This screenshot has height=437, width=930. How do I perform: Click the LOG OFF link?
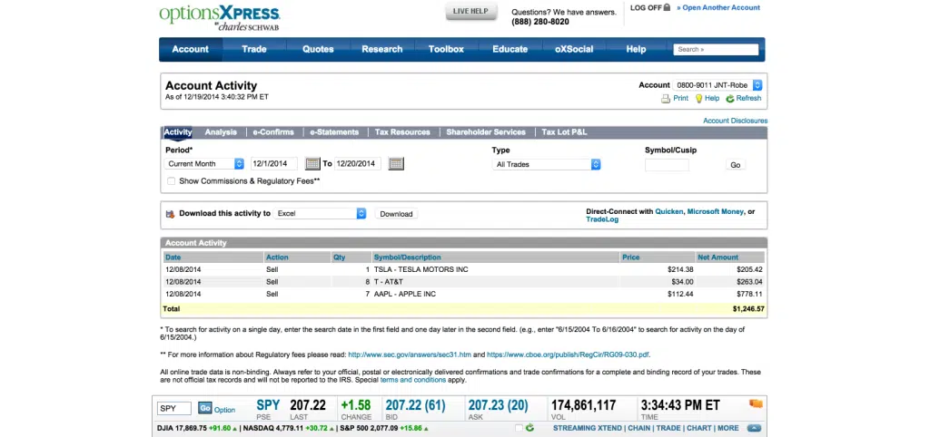pyautogui.click(x=646, y=7)
